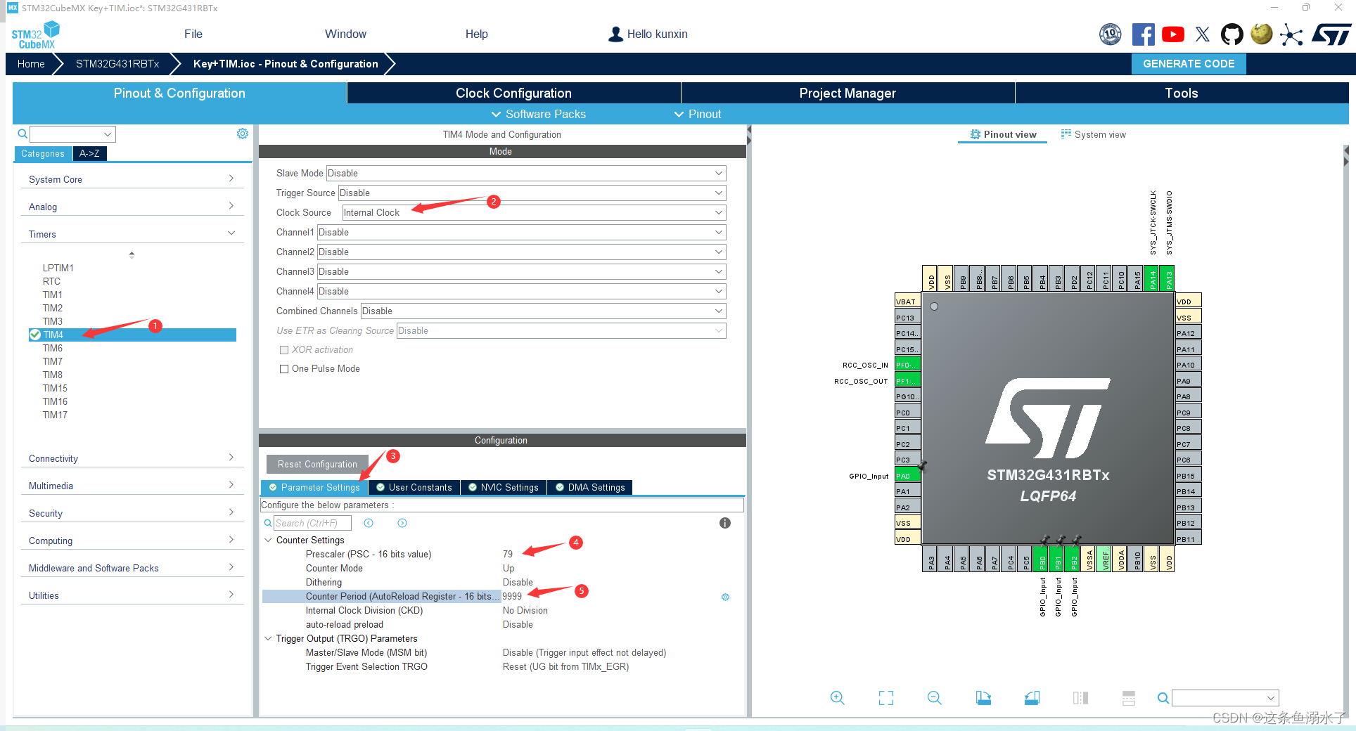Viewport: 1356px width, 731px height.
Task: Click the pin search combo box
Action: [1225, 698]
